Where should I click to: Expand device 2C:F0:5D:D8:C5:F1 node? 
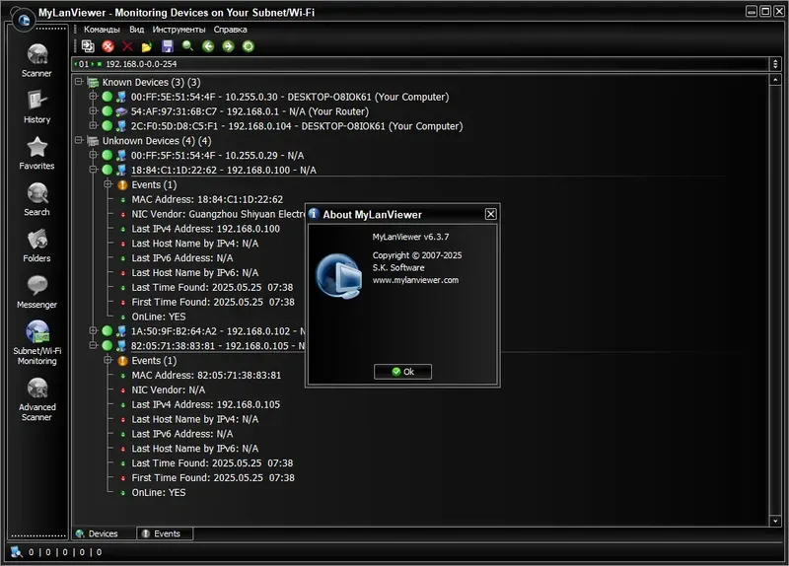point(93,125)
